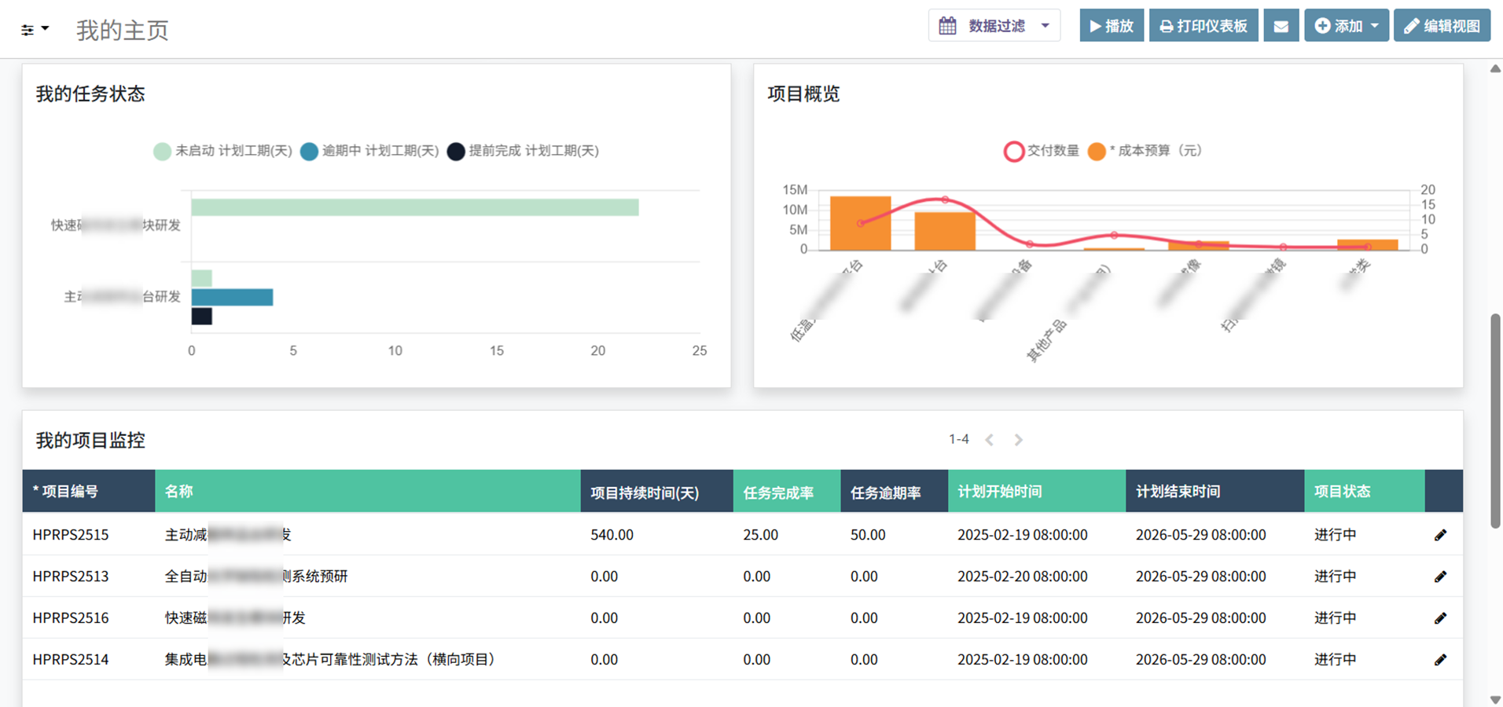This screenshot has width=1503, height=707.
Task: Click the blue 逾期中 bar in task chart
Action: [x=233, y=297]
